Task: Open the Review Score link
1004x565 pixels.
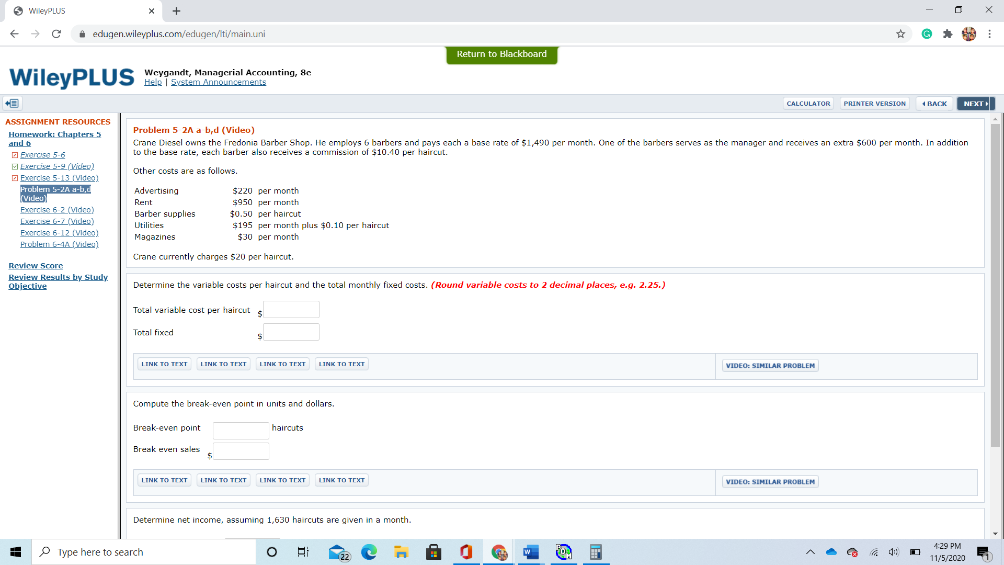Action: pos(36,266)
